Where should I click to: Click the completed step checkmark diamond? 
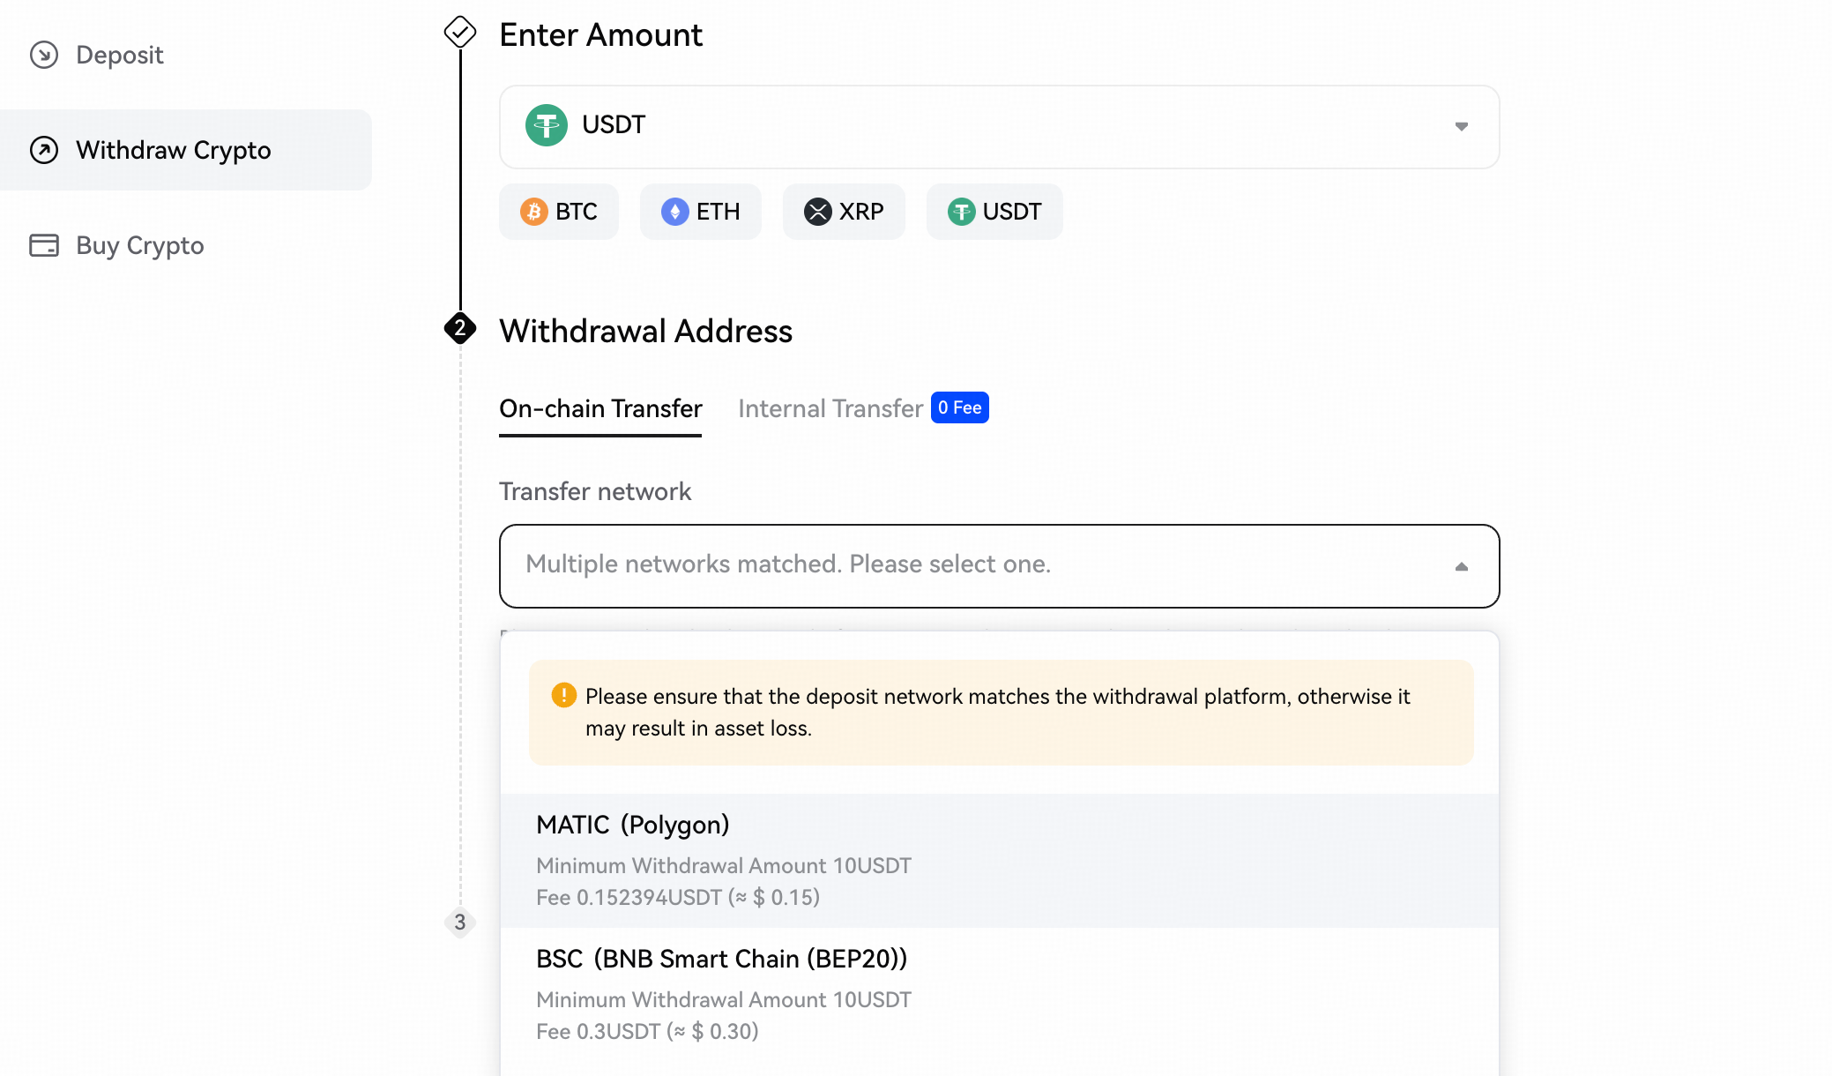click(x=460, y=32)
